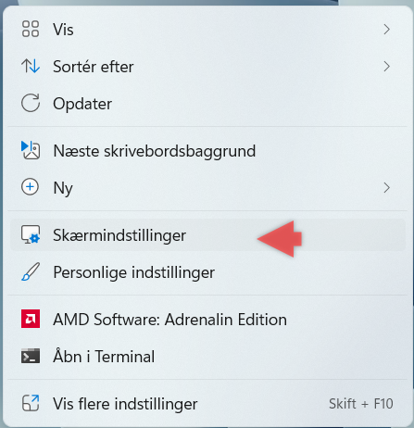Expand the Ny submenu chevron
Viewport: 414px width, 428px height.
pyautogui.click(x=386, y=187)
